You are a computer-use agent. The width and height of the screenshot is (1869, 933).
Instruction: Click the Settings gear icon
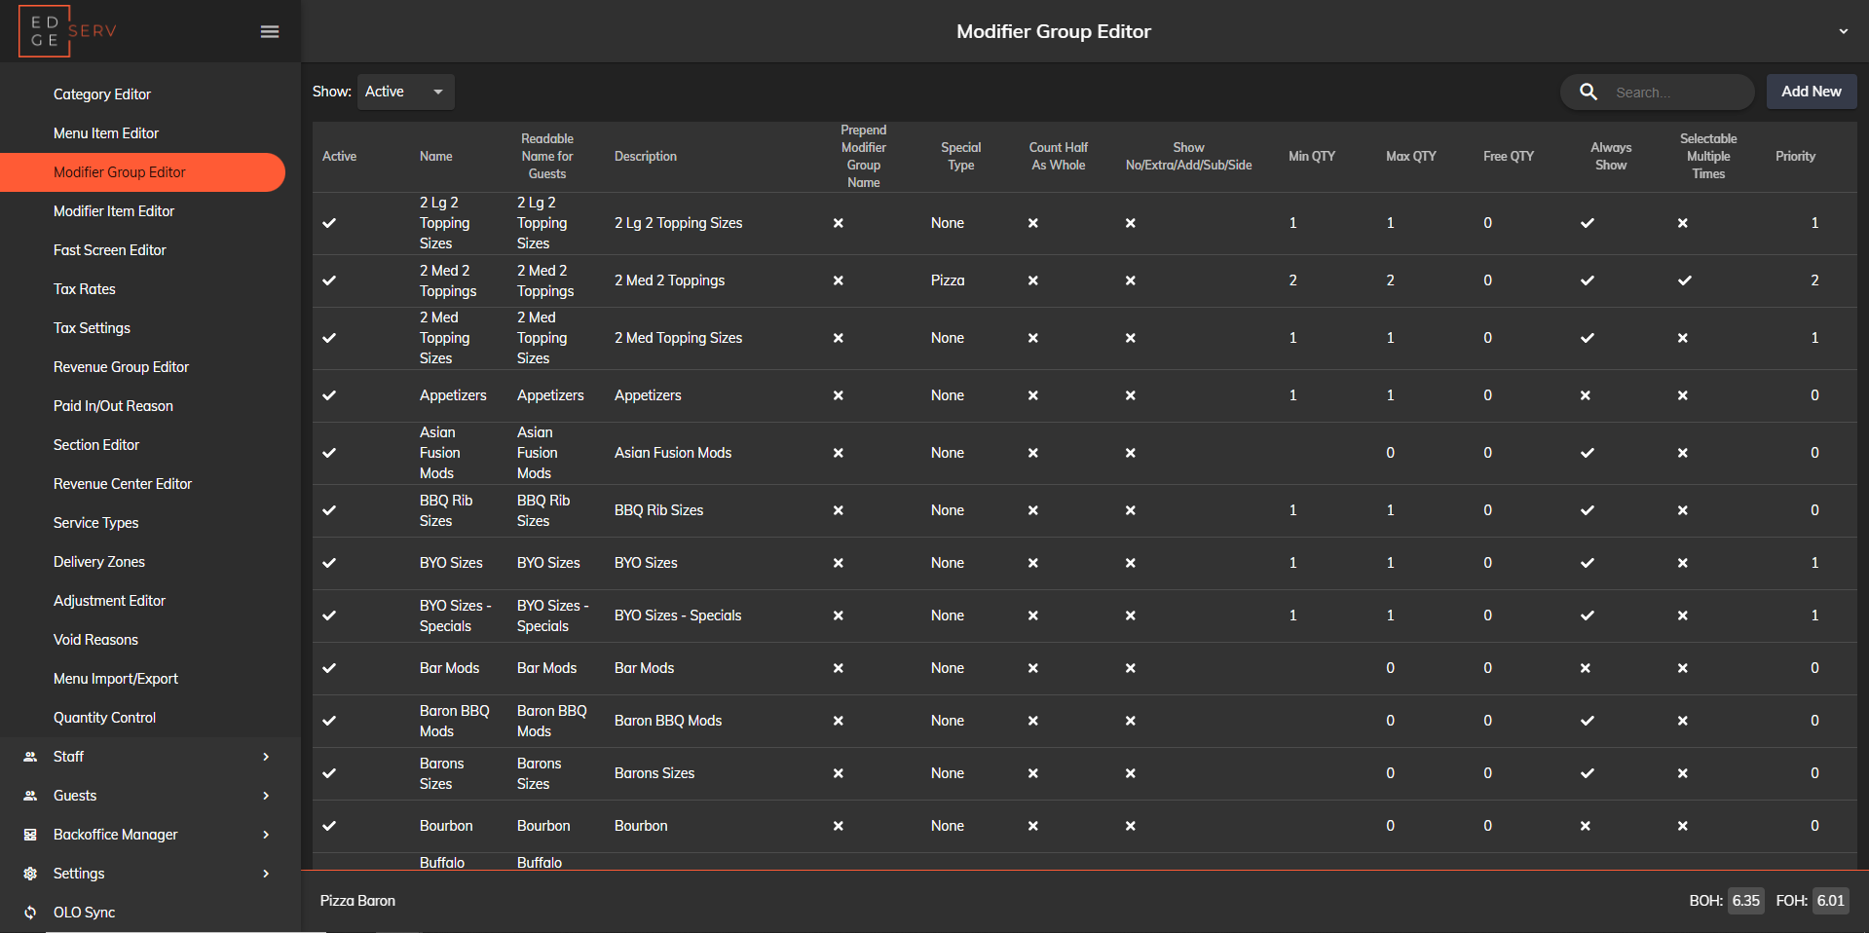(x=30, y=874)
